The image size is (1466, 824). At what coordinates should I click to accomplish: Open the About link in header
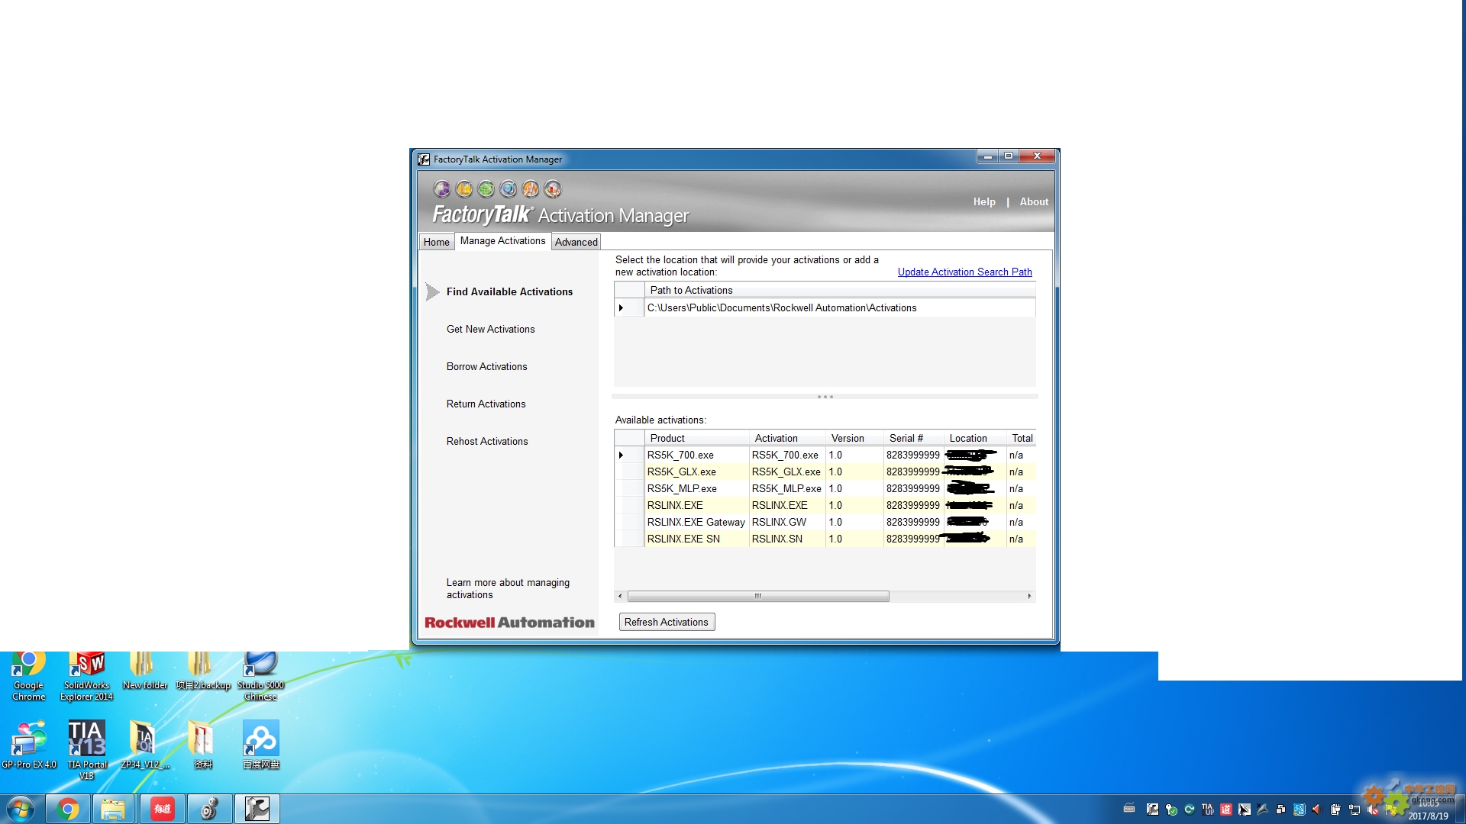(1034, 202)
